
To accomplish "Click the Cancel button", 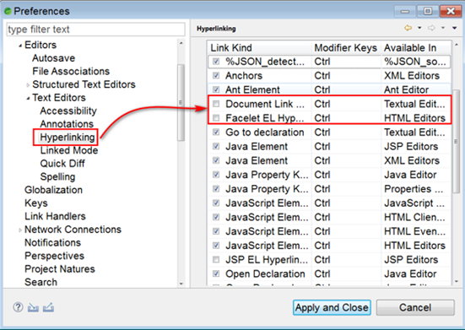I will 415,307.
